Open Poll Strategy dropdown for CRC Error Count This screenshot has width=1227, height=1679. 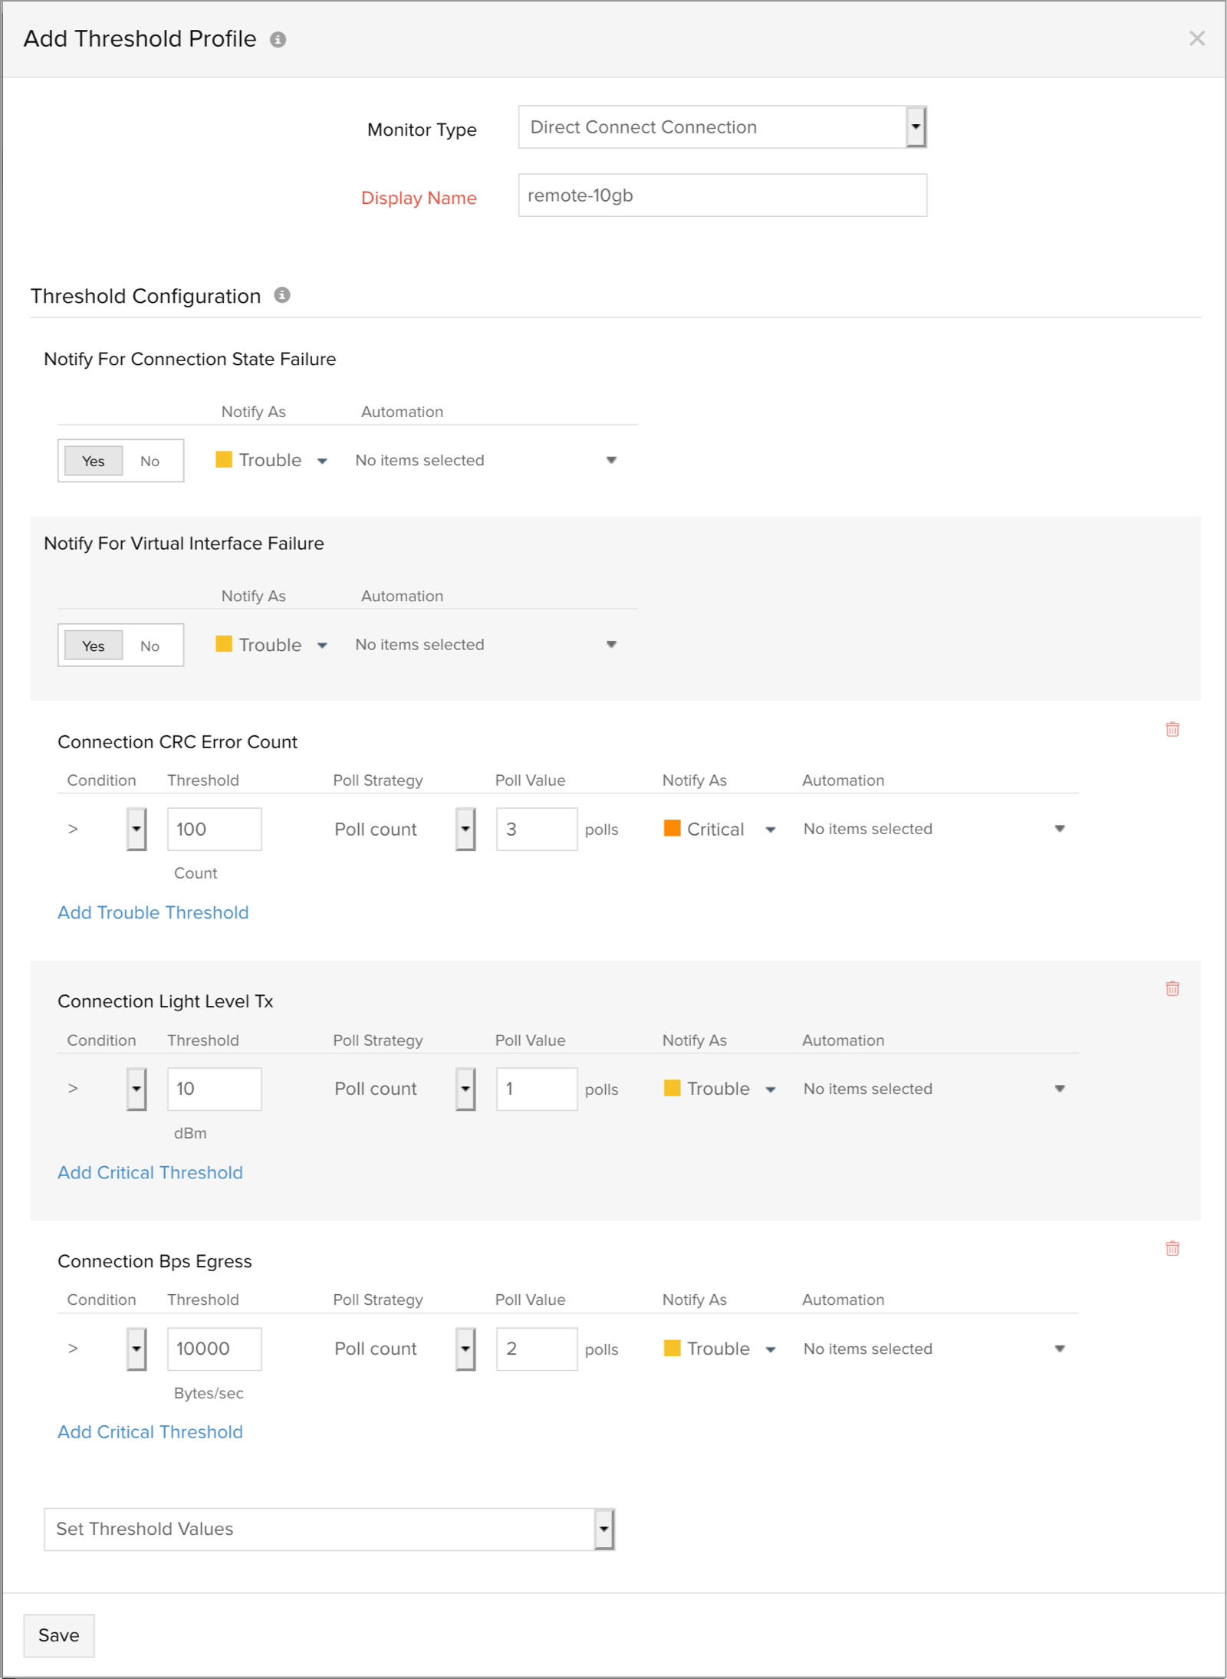[465, 829]
